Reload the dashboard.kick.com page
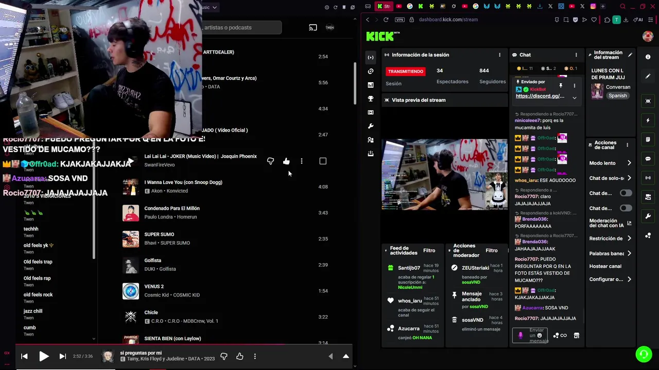 [x=386, y=20]
